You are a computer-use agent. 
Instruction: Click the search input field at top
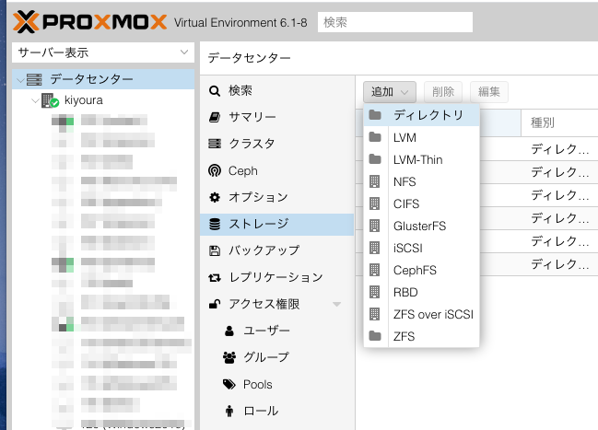coord(395,22)
